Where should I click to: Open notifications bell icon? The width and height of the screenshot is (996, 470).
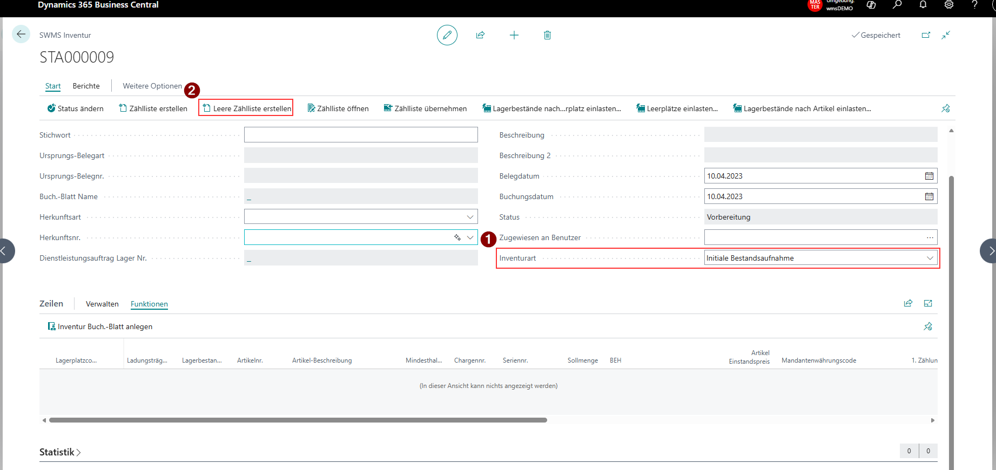(923, 5)
